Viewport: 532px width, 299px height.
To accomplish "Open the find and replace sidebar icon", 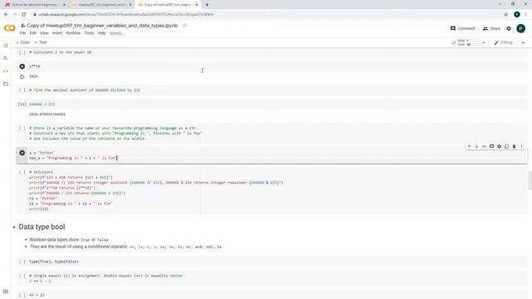I will click(6, 58).
